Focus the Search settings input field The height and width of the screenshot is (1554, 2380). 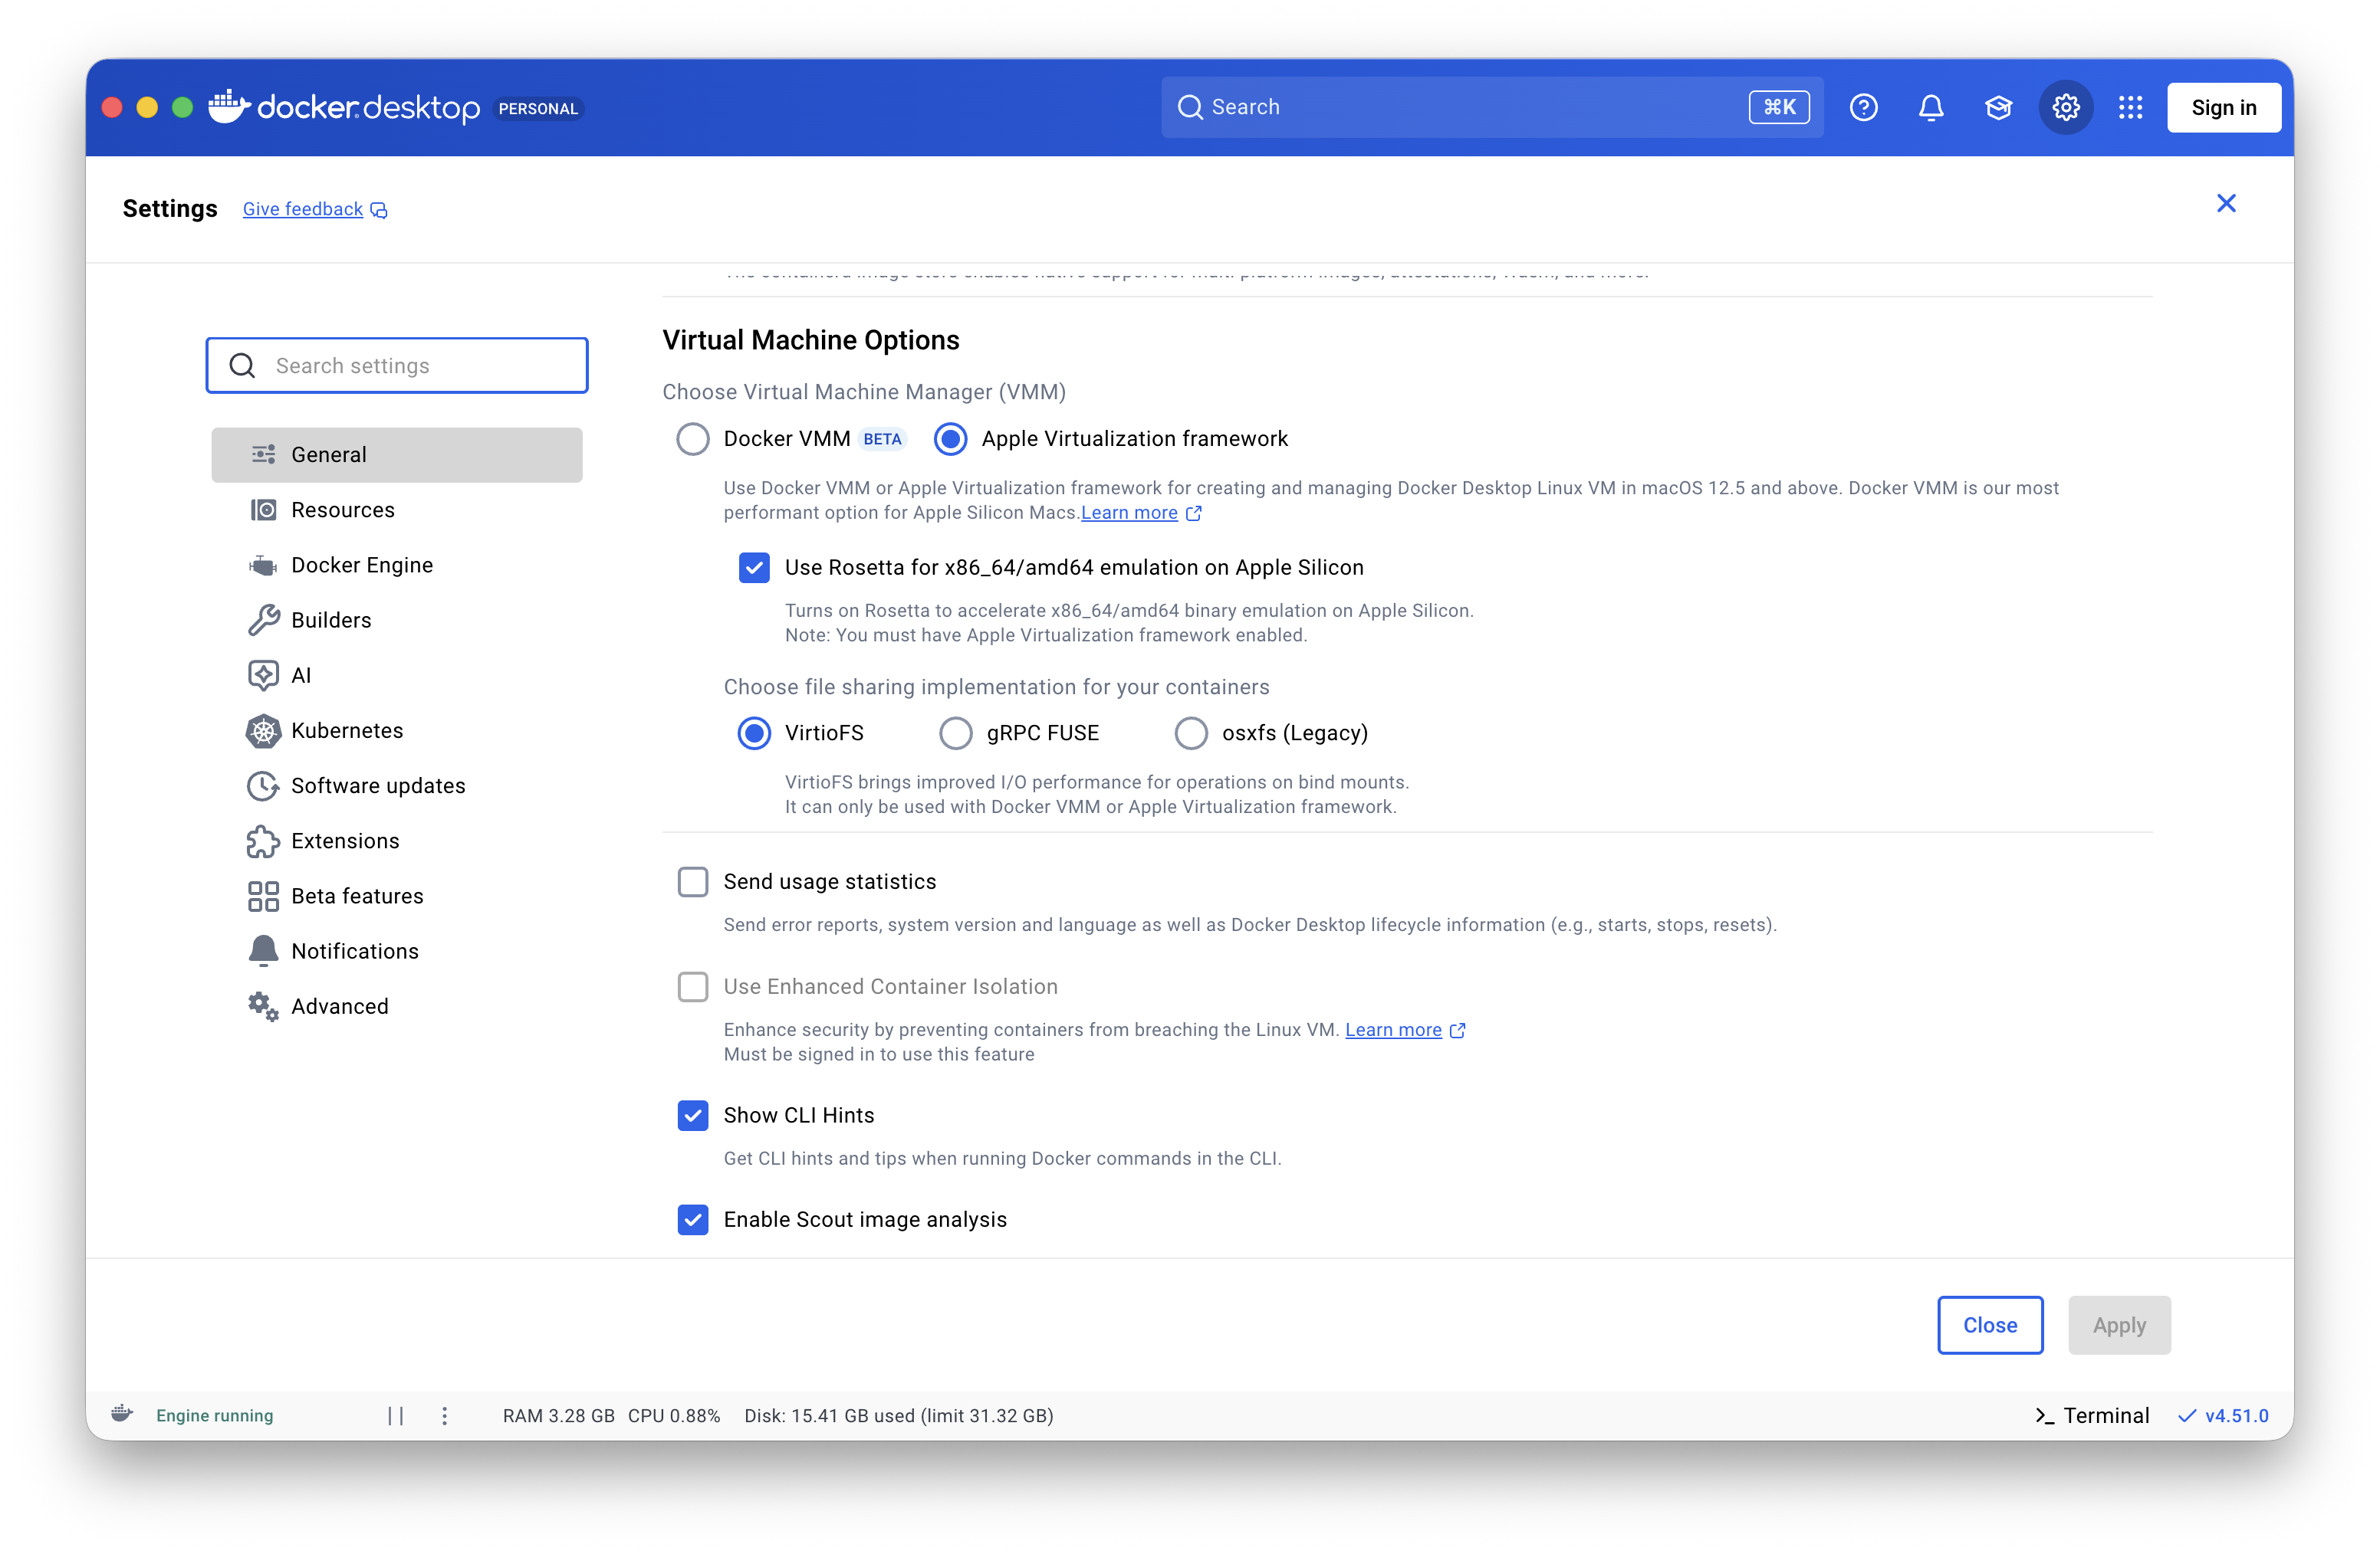click(397, 366)
